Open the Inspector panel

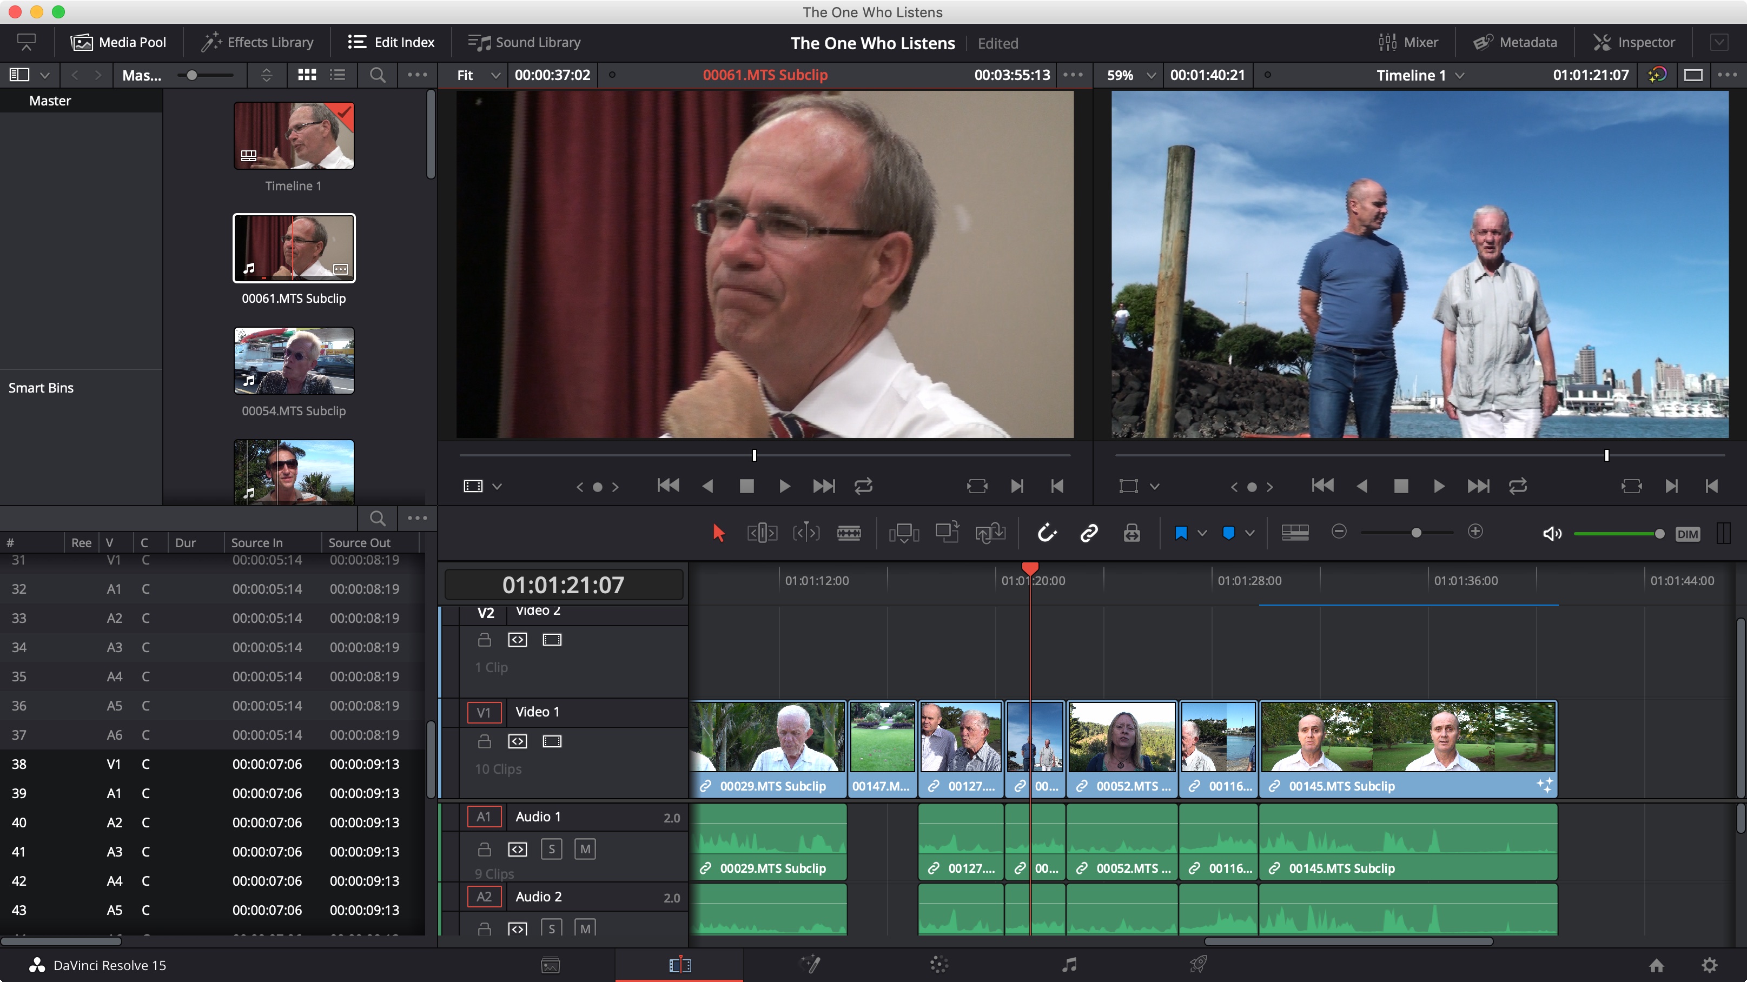click(1634, 42)
